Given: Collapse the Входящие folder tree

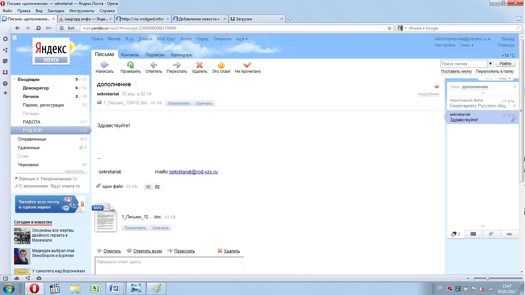Looking at the screenshot, I should 14,79.
